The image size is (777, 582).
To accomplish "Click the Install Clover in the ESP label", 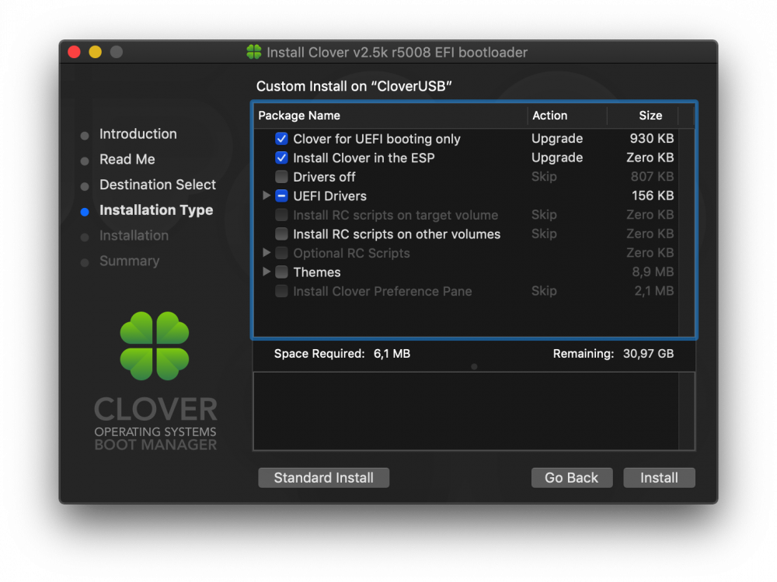I will click(x=364, y=158).
